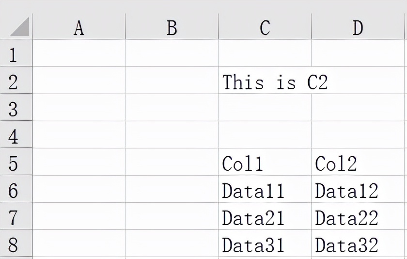Select column B header
Viewport: 407px width, 259px height.
[x=172, y=27]
